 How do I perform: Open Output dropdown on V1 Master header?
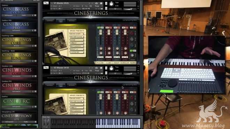(62, 6)
